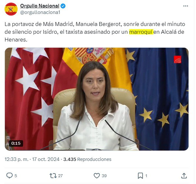Viewport: 196px width, 184px height.
Task: Click the @orgullonaciona1 handle
Action: pyautogui.click(x=40, y=12)
